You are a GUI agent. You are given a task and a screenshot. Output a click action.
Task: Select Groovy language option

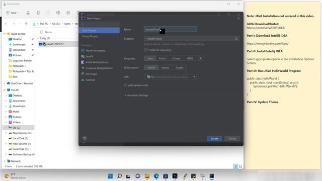tap(176, 58)
